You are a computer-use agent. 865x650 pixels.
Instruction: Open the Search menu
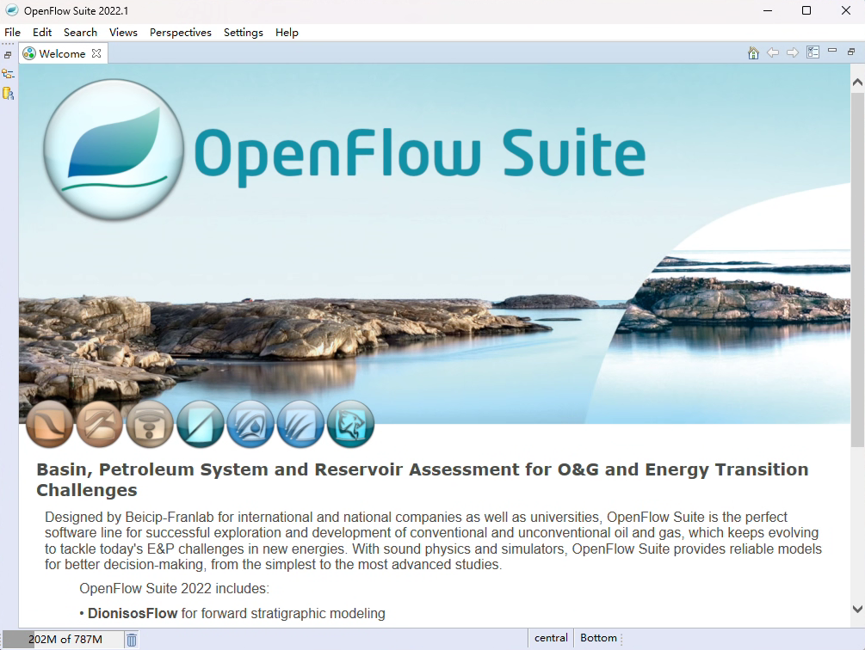point(80,33)
